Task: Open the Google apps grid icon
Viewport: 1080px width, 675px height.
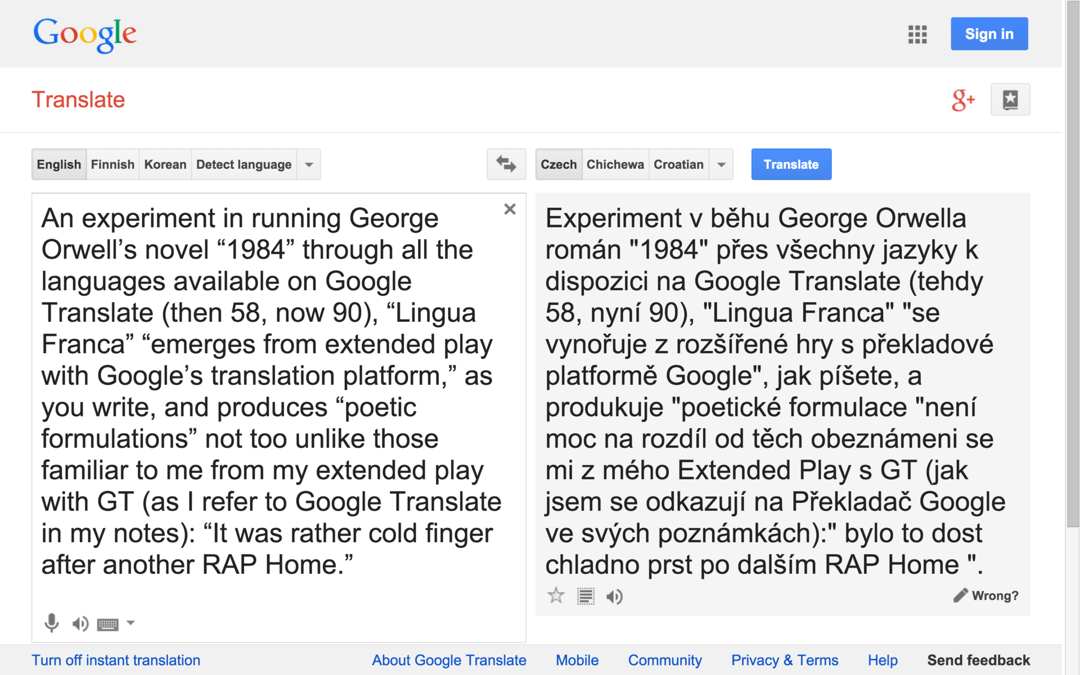Action: coord(917,34)
